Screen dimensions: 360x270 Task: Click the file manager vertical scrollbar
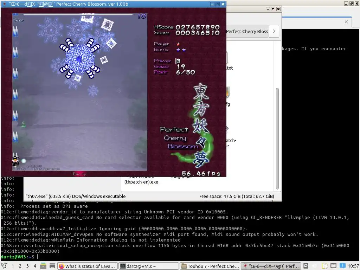pyautogui.click(x=277, y=138)
